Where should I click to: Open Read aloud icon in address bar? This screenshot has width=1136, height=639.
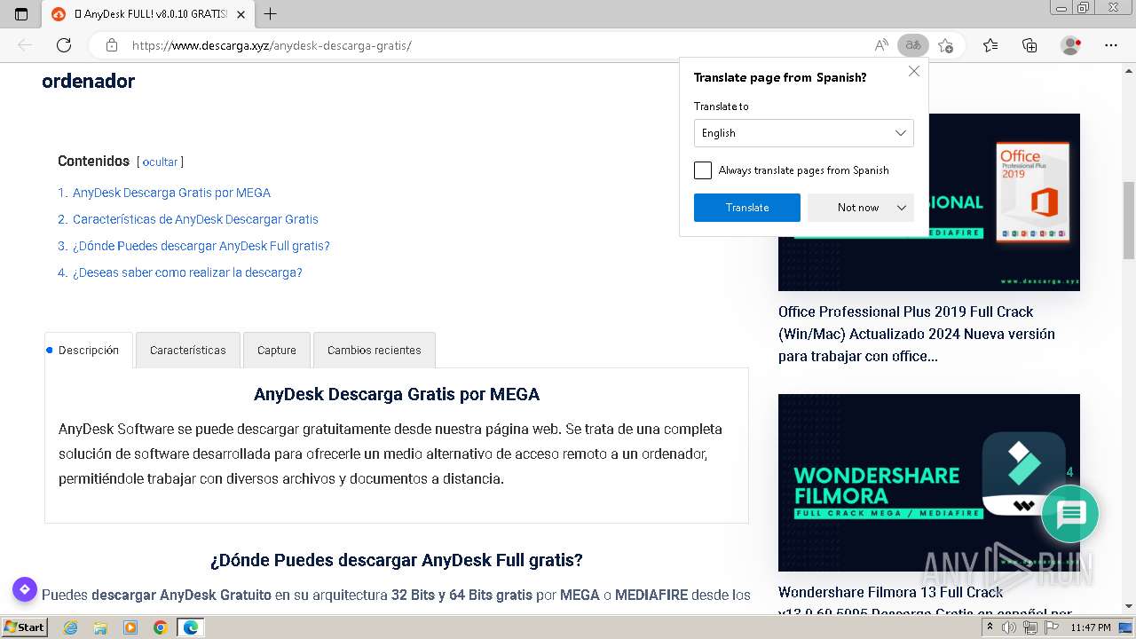(x=881, y=45)
